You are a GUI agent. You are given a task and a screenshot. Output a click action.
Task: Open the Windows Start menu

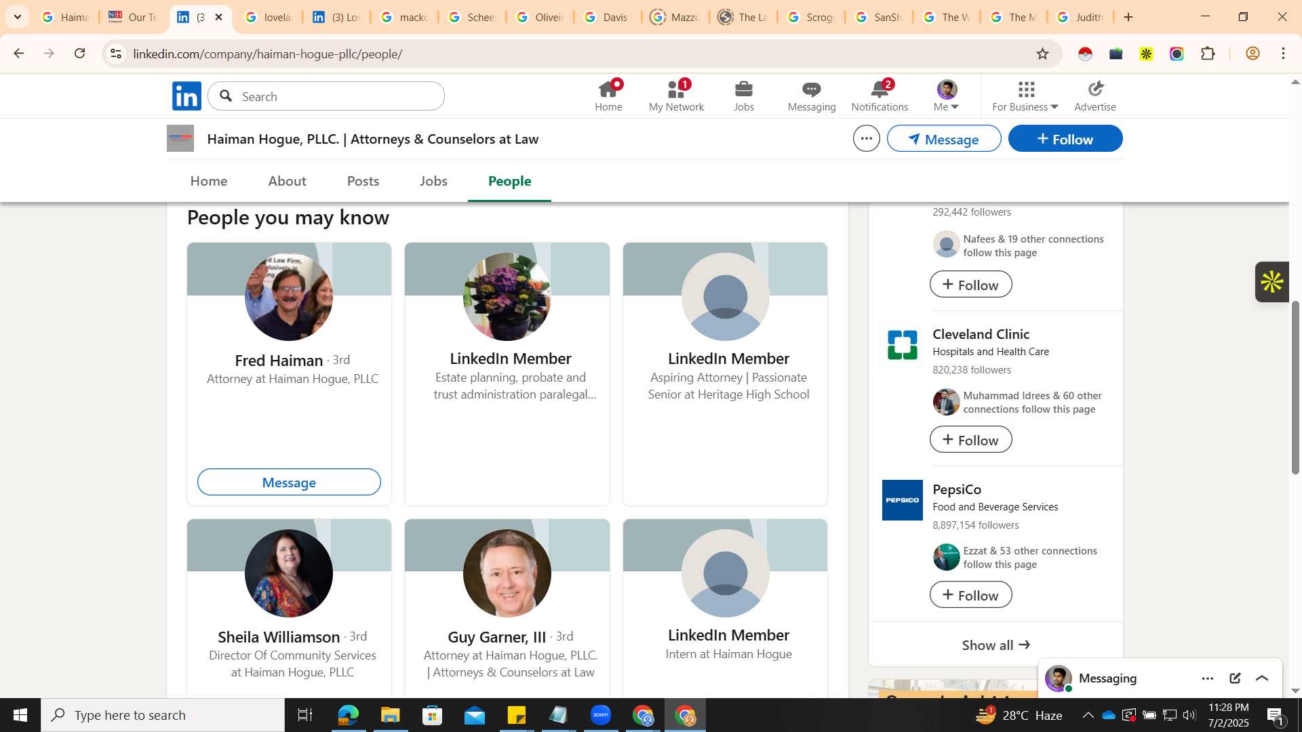20,715
